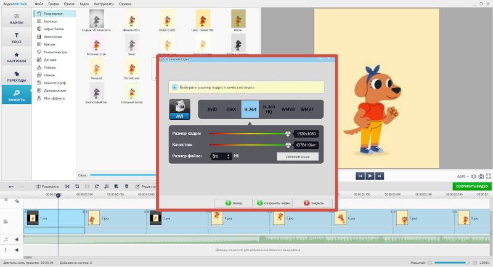This screenshot has width=493, height=267.
Task: Open the Проект menu
Action: coord(69,4)
